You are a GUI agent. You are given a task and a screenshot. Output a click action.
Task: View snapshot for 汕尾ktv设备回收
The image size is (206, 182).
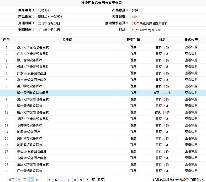point(191,132)
